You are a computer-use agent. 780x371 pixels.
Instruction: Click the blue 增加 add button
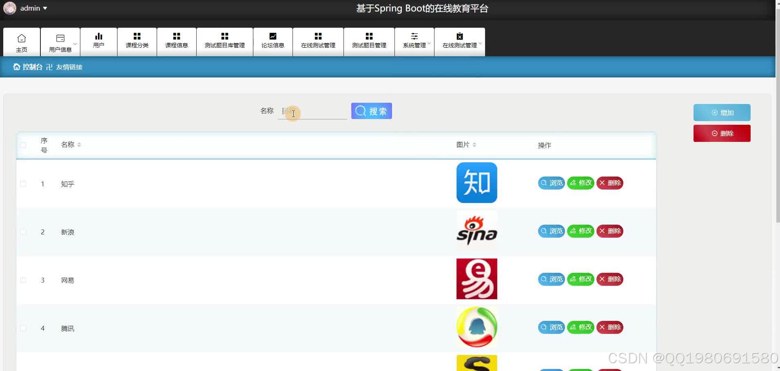tap(722, 113)
